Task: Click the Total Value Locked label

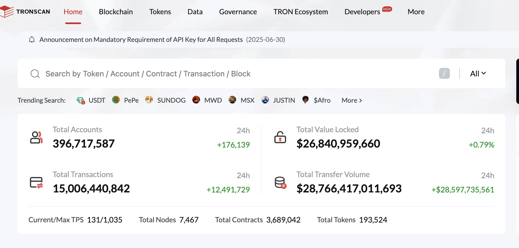Action: tap(327, 129)
